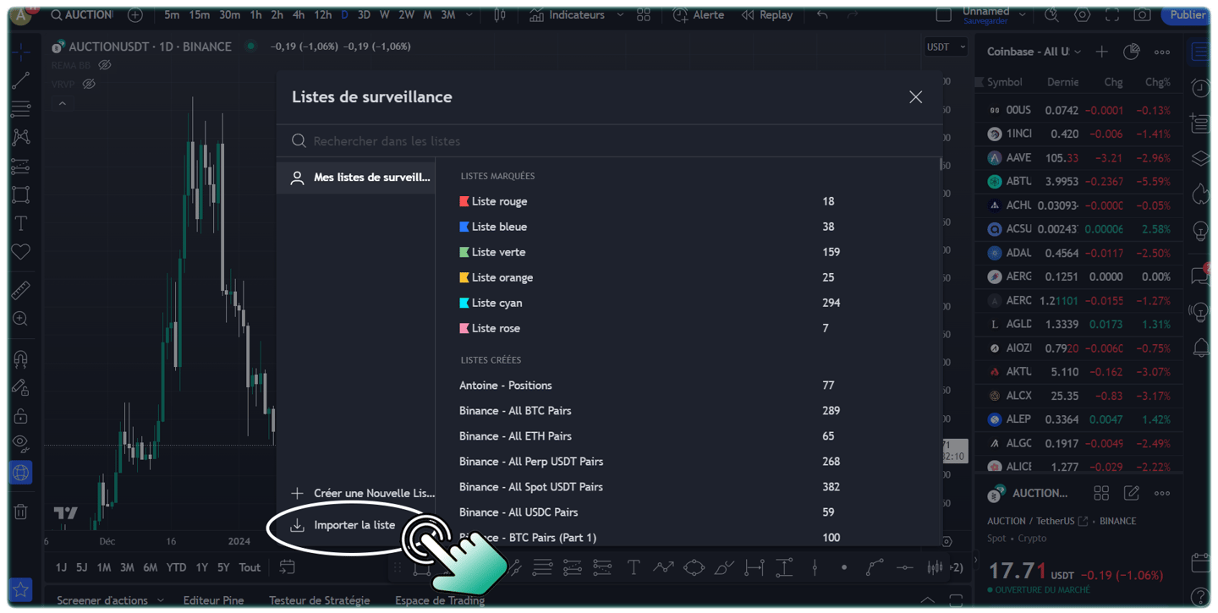Image resolution: width=1218 pixels, height=613 pixels.
Task: Select the crosshair cursor tool
Action: [x=21, y=52]
